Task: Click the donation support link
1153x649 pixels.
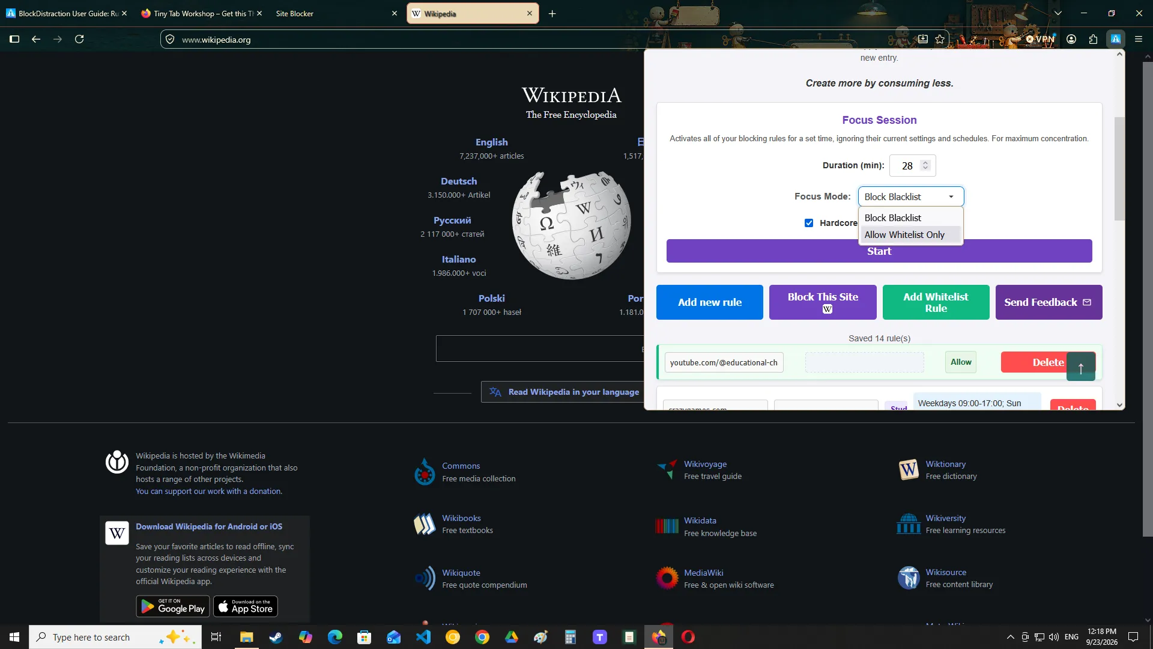Action: (x=208, y=492)
